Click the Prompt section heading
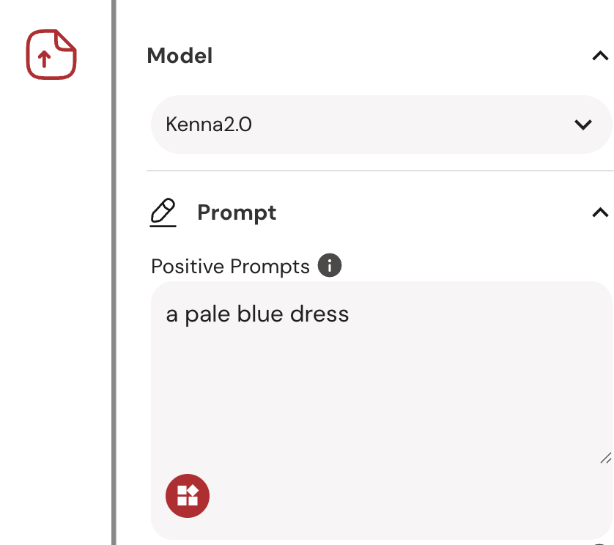The height and width of the screenshot is (545, 614). coord(237,213)
